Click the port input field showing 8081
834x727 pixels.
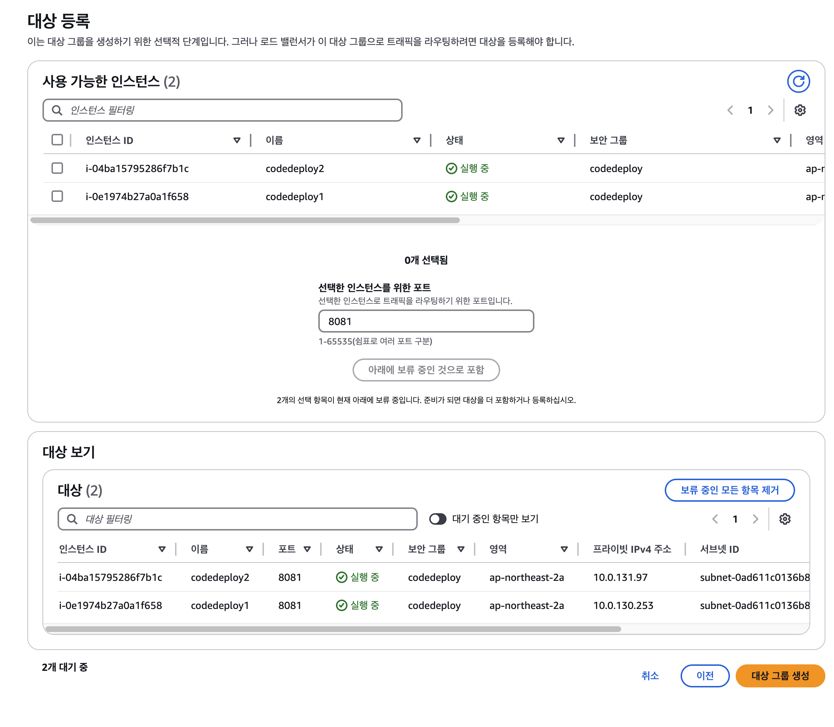[x=426, y=321]
